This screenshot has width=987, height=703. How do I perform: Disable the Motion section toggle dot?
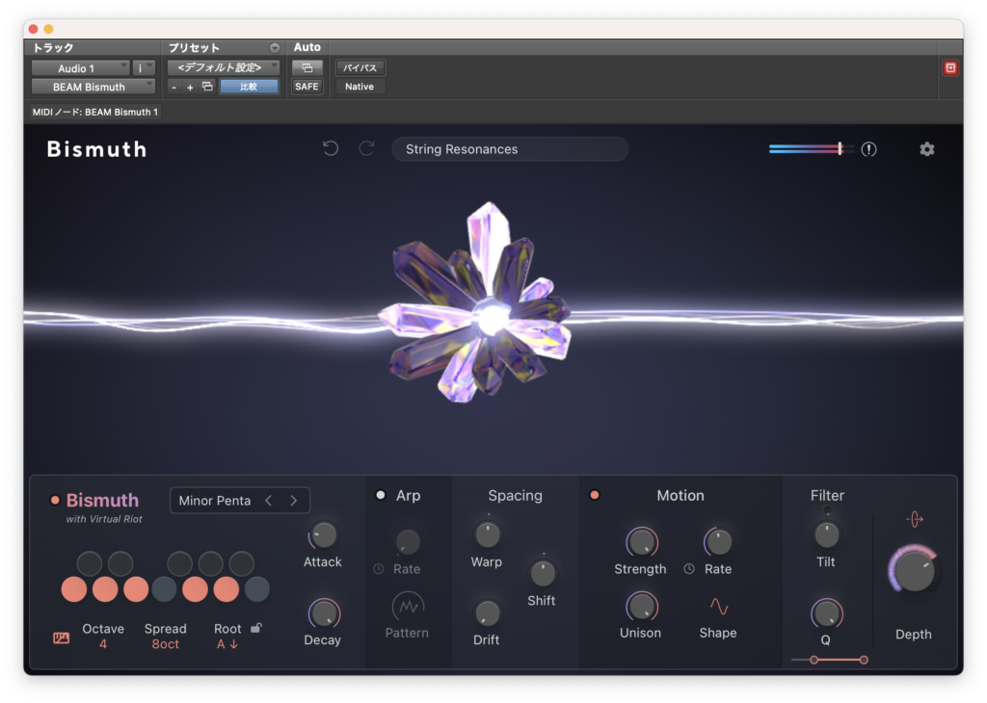click(x=594, y=496)
